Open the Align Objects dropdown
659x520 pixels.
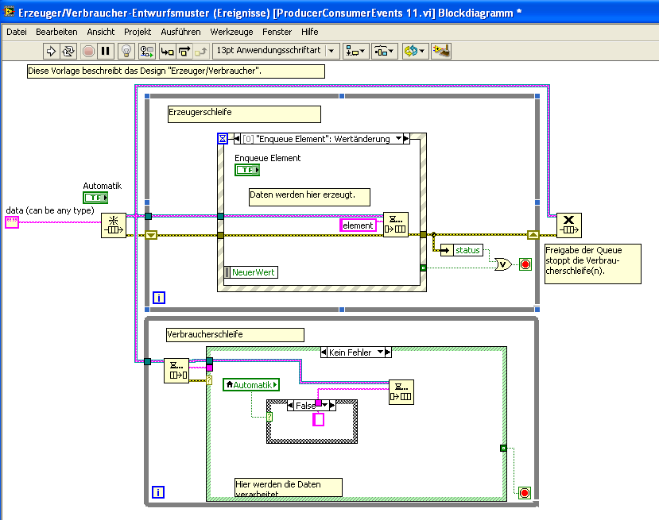point(355,51)
